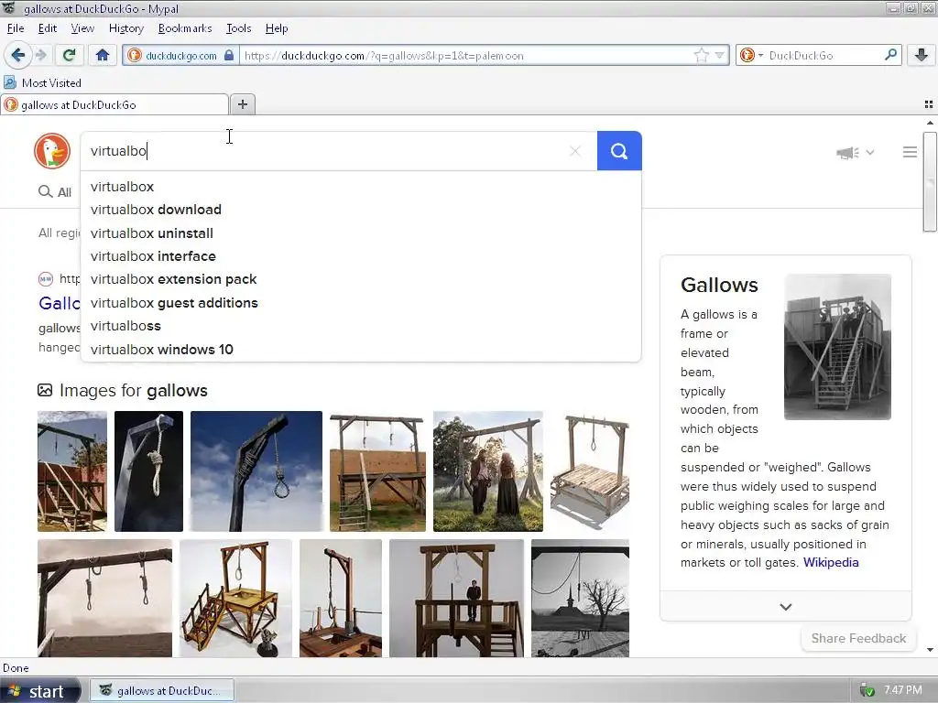Image resolution: width=938 pixels, height=703 pixels.
Task: Click the Share Feedback button
Action: [x=858, y=638]
